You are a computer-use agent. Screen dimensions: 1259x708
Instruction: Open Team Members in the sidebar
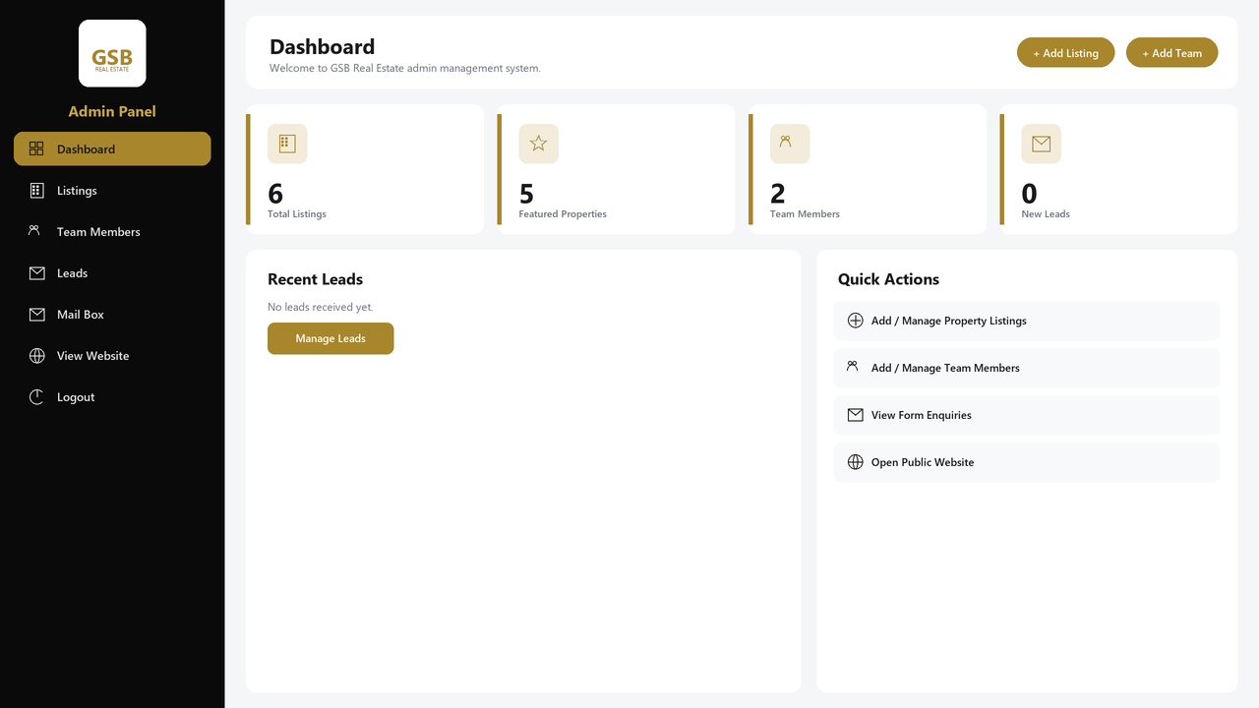112,231
